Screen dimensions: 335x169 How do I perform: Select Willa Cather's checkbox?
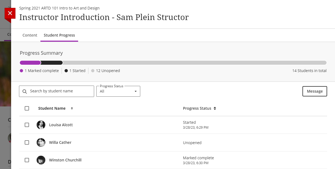pos(27,142)
